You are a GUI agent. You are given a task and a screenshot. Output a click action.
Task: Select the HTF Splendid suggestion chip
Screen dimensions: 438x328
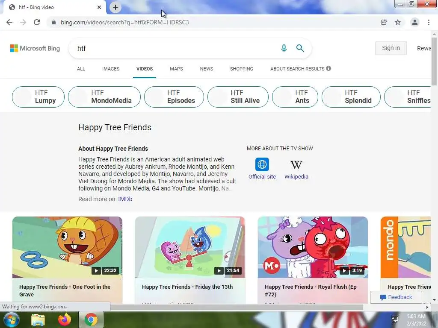point(351,97)
